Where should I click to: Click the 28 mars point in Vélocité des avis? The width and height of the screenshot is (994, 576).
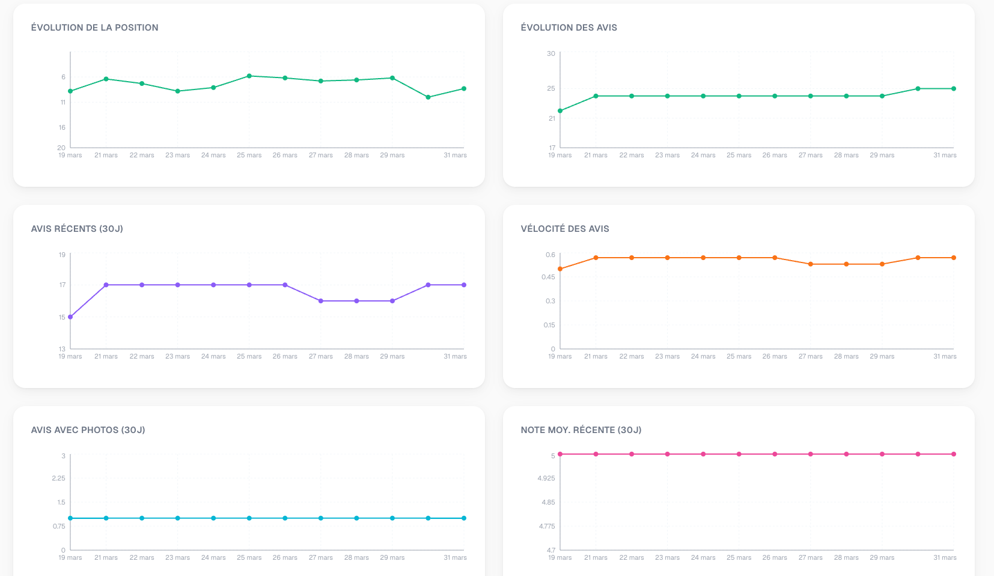click(846, 264)
